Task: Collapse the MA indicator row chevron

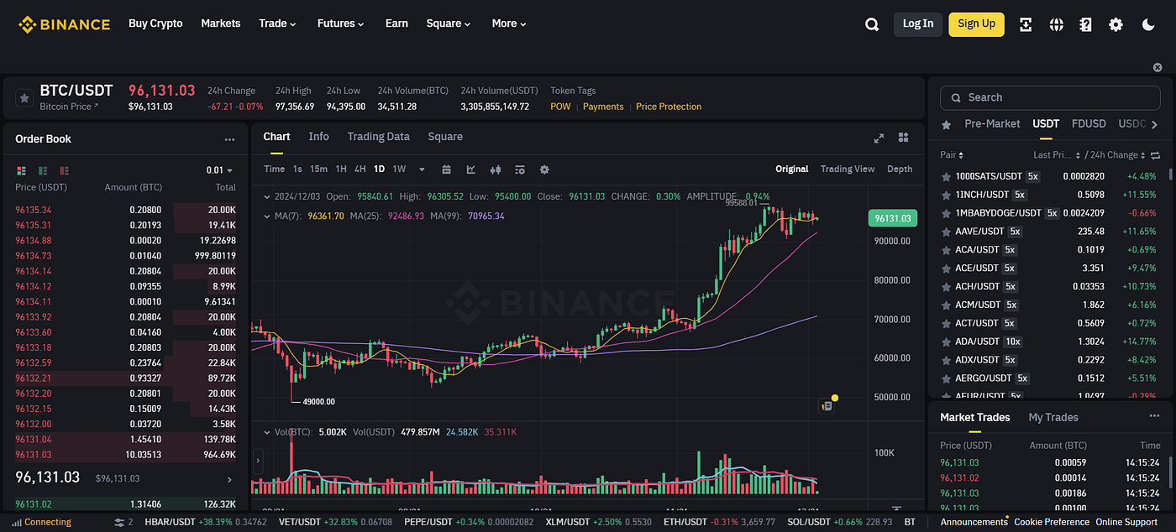Action: (267, 216)
